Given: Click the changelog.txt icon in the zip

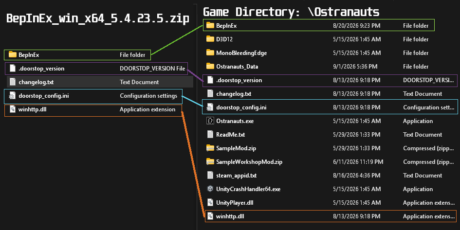Looking at the screenshot, I should [13, 82].
